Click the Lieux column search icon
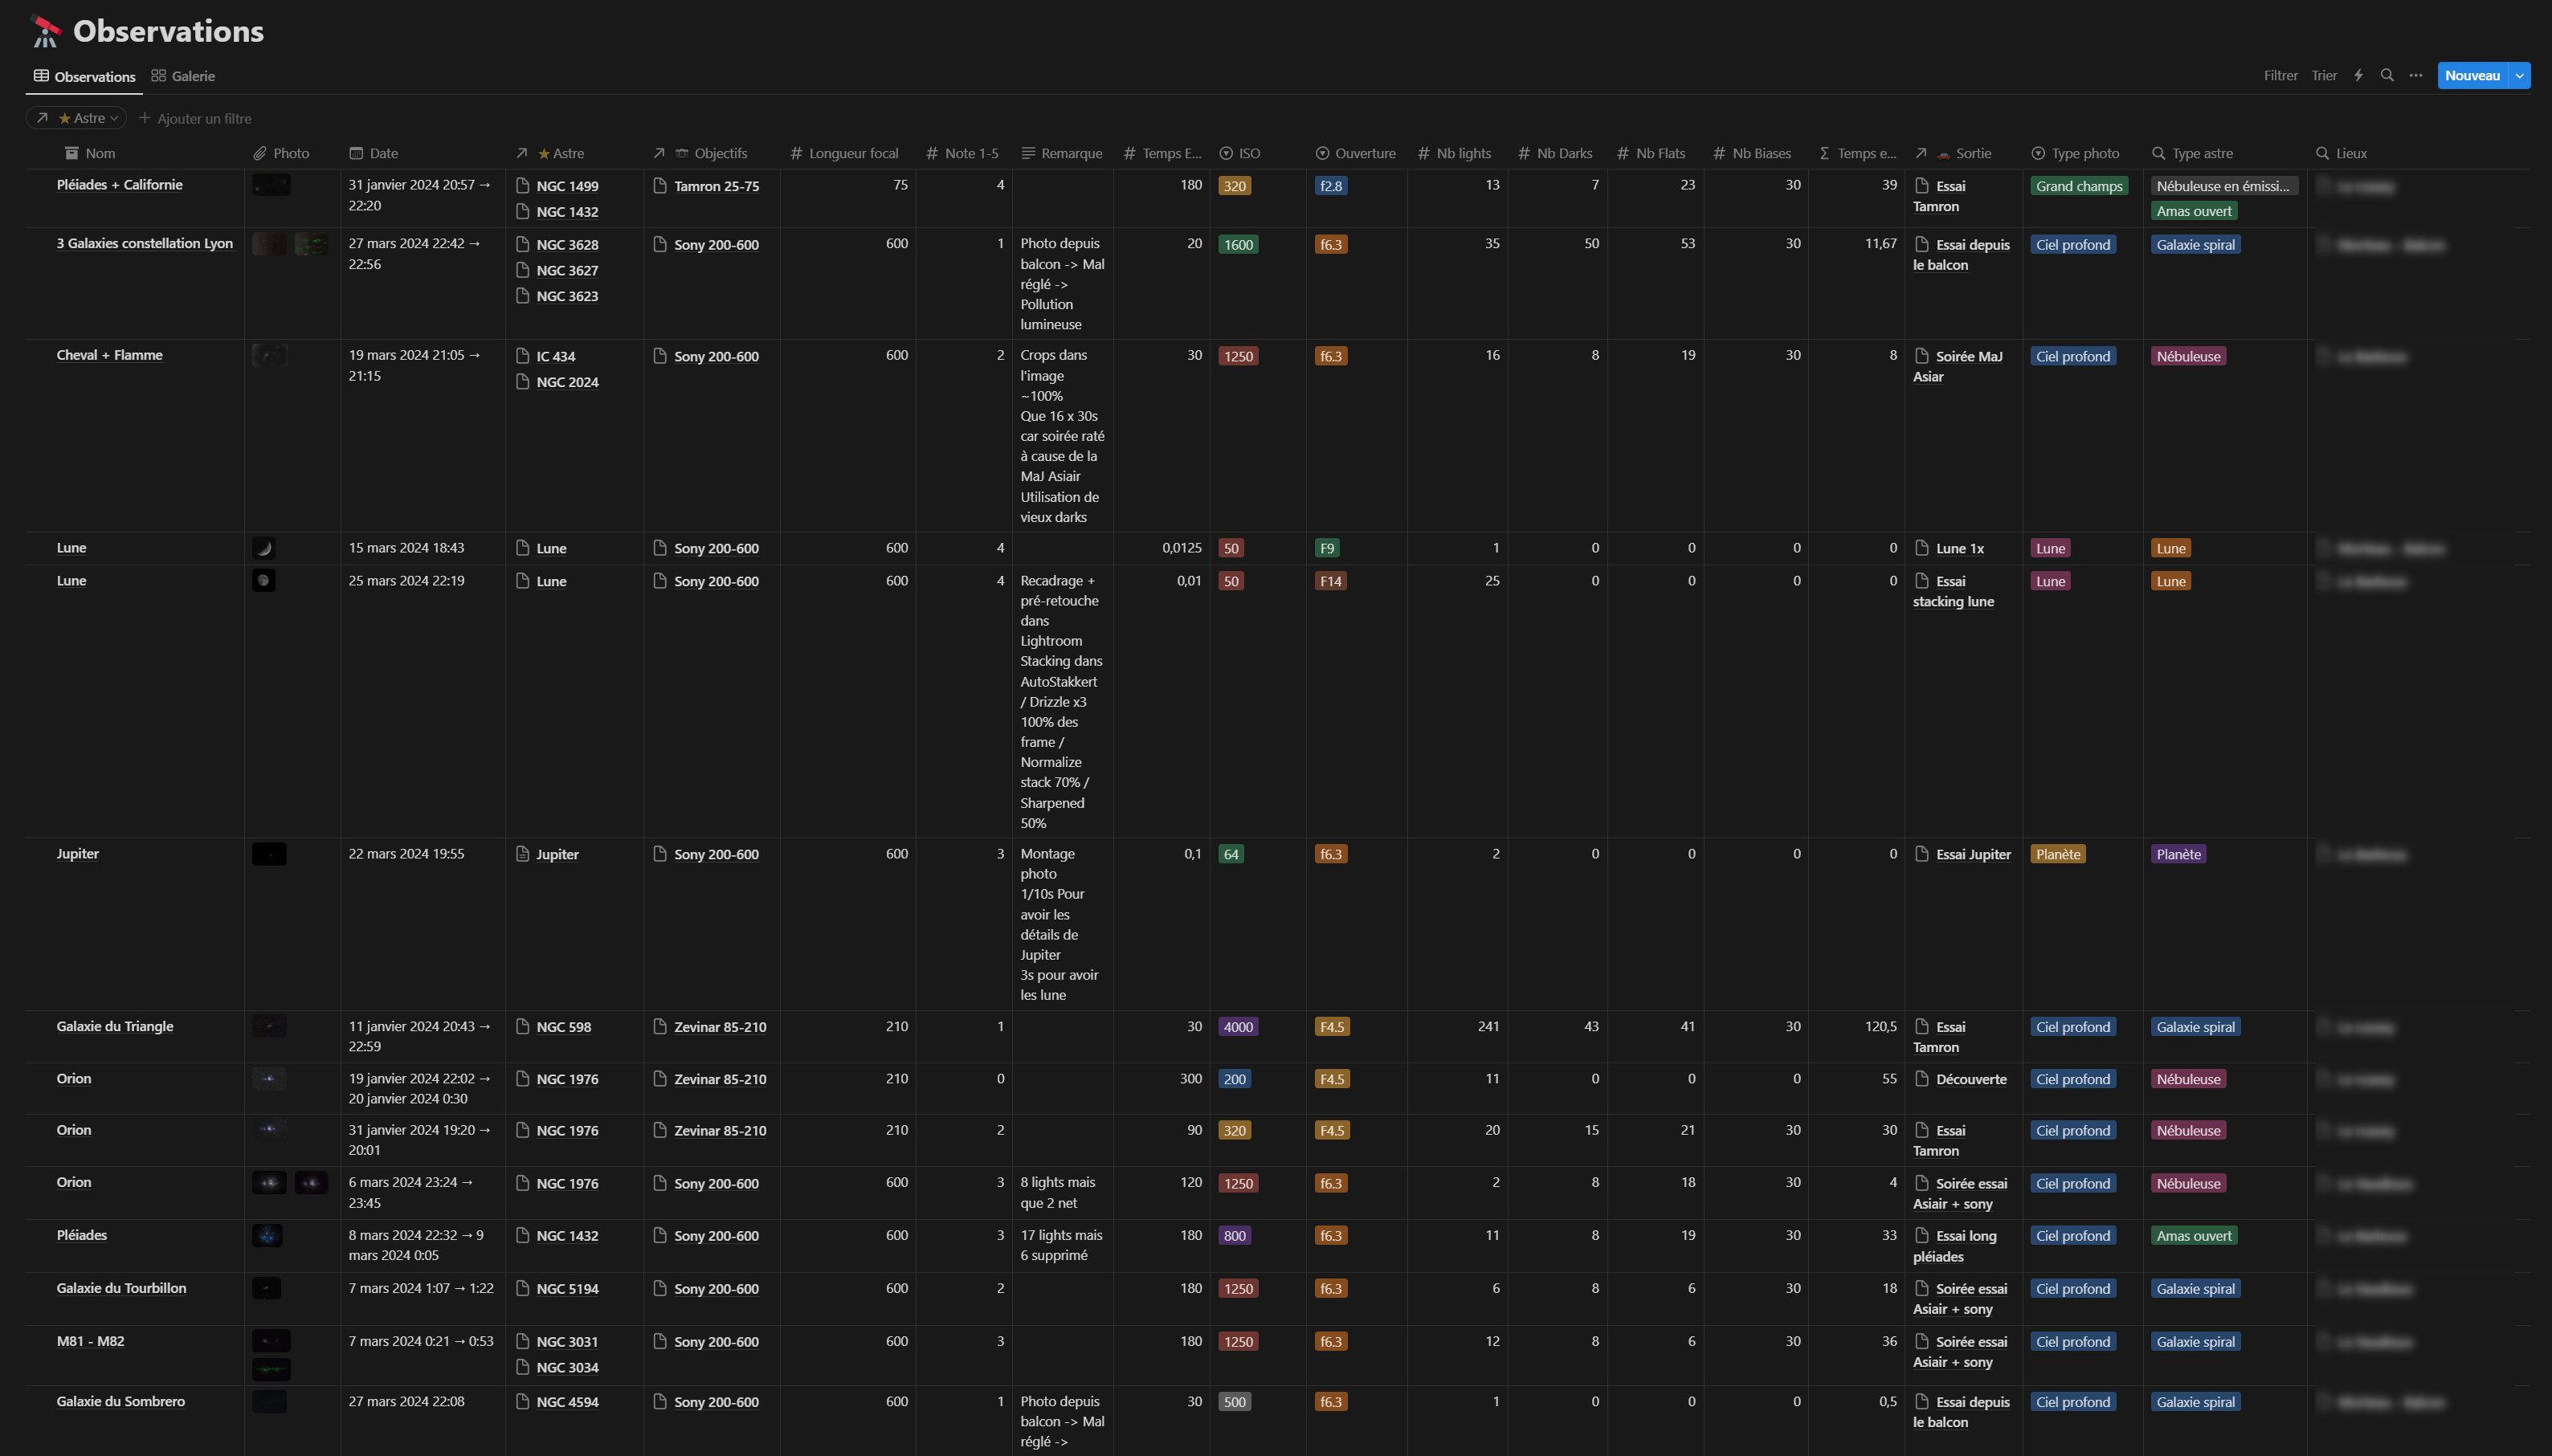This screenshot has height=1456, width=2552. [x=2323, y=153]
